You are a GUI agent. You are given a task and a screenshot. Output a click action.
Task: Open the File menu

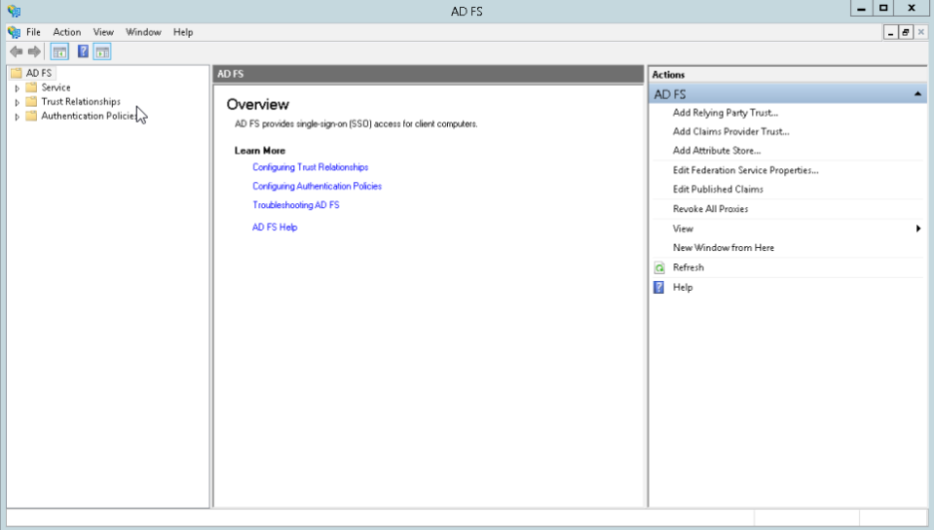point(33,32)
